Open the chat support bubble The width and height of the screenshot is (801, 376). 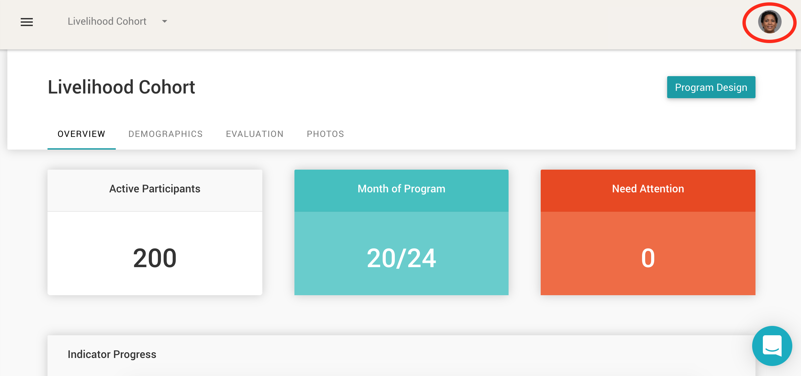pos(772,346)
